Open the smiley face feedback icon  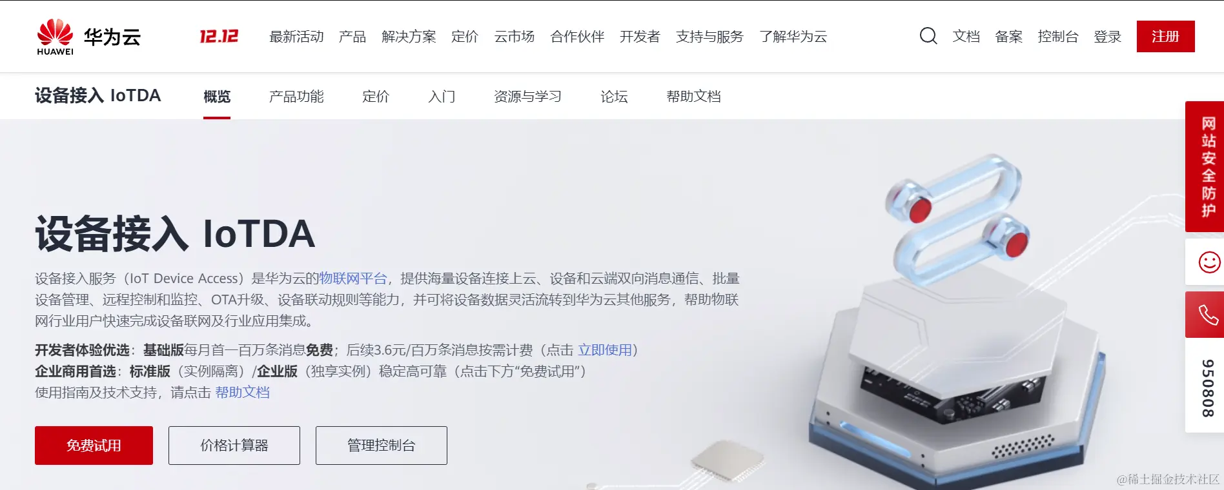coord(1209,262)
